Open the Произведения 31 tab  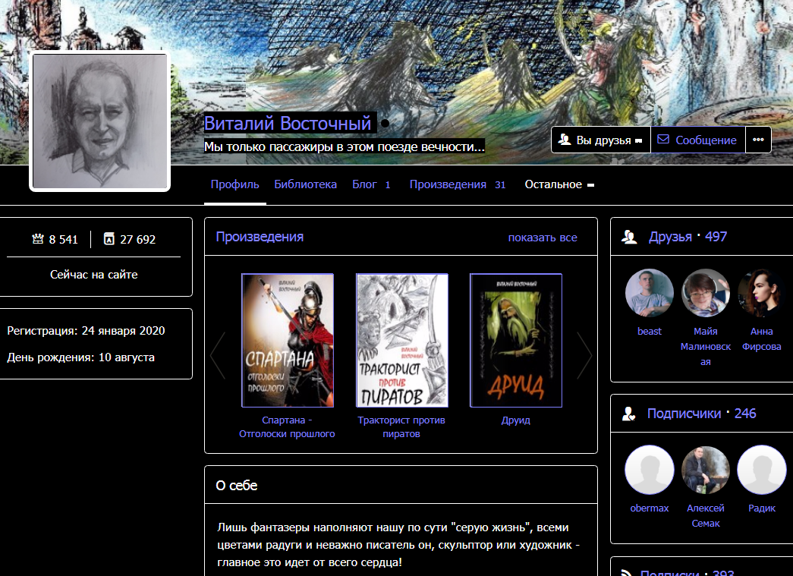pyautogui.click(x=457, y=184)
